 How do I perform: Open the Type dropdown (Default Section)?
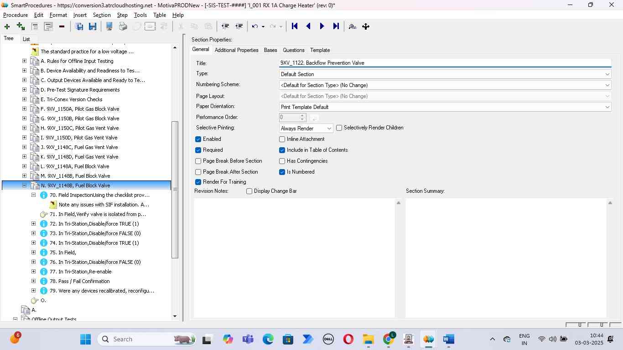tap(445, 74)
